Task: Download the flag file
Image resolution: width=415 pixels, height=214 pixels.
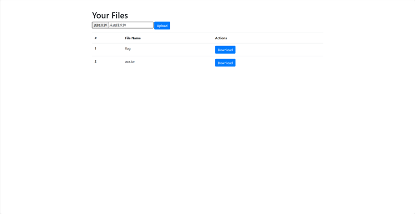Action: (x=225, y=50)
